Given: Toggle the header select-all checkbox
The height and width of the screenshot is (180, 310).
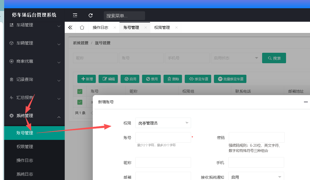Looking at the screenshot, I should [80, 92].
